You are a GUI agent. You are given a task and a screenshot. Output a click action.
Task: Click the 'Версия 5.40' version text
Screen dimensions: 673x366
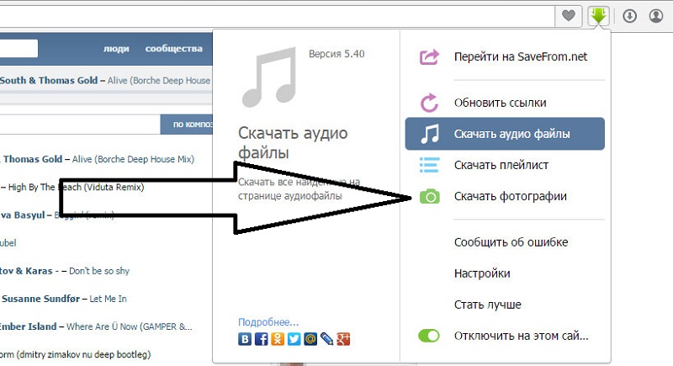click(x=336, y=54)
